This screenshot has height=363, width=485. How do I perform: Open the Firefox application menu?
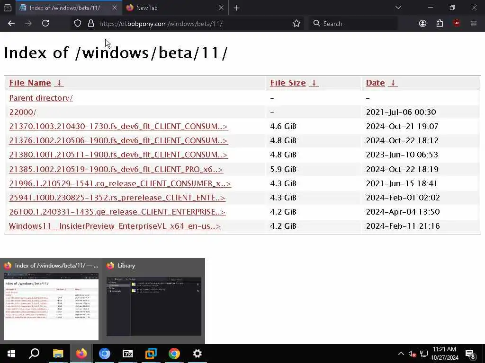474,24
